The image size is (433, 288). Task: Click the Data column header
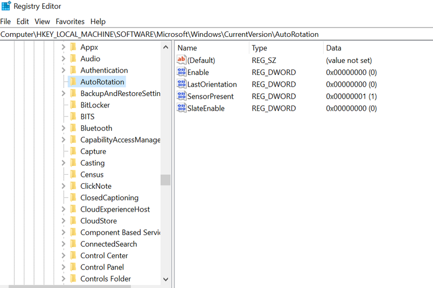333,48
